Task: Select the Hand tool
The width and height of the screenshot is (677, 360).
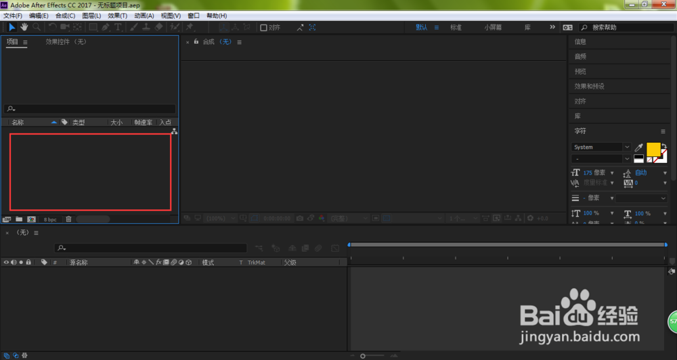Action: pos(24,27)
